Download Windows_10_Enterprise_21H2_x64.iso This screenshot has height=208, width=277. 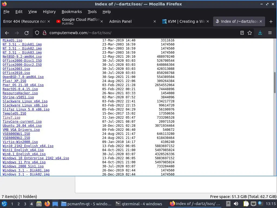point(36,158)
